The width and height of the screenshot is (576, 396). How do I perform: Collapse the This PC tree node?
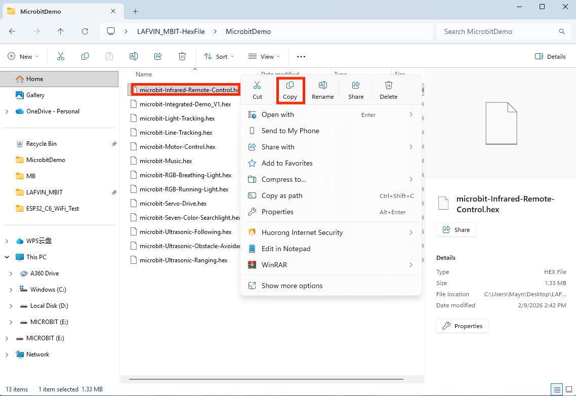[x=7, y=257]
